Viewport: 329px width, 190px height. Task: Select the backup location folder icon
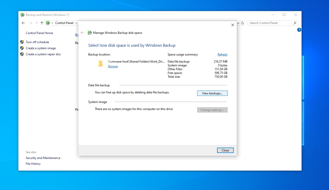(101, 64)
